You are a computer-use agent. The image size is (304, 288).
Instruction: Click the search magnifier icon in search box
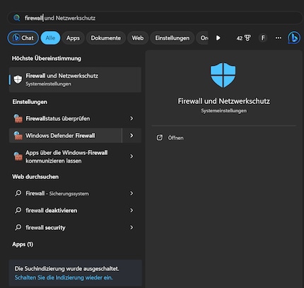(x=17, y=18)
